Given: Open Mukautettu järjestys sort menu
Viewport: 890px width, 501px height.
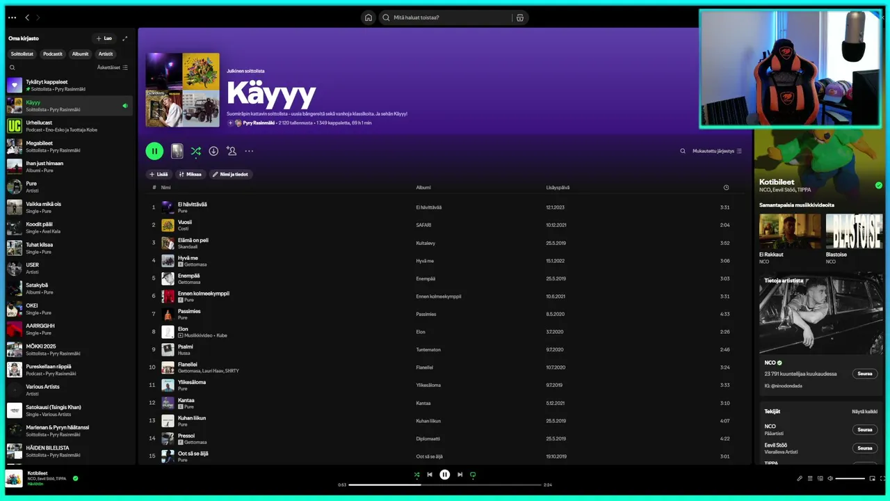Looking at the screenshot, I should 717,151.
